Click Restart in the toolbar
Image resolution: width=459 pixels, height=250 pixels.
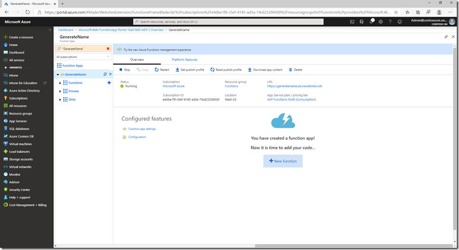pos(162,70)
